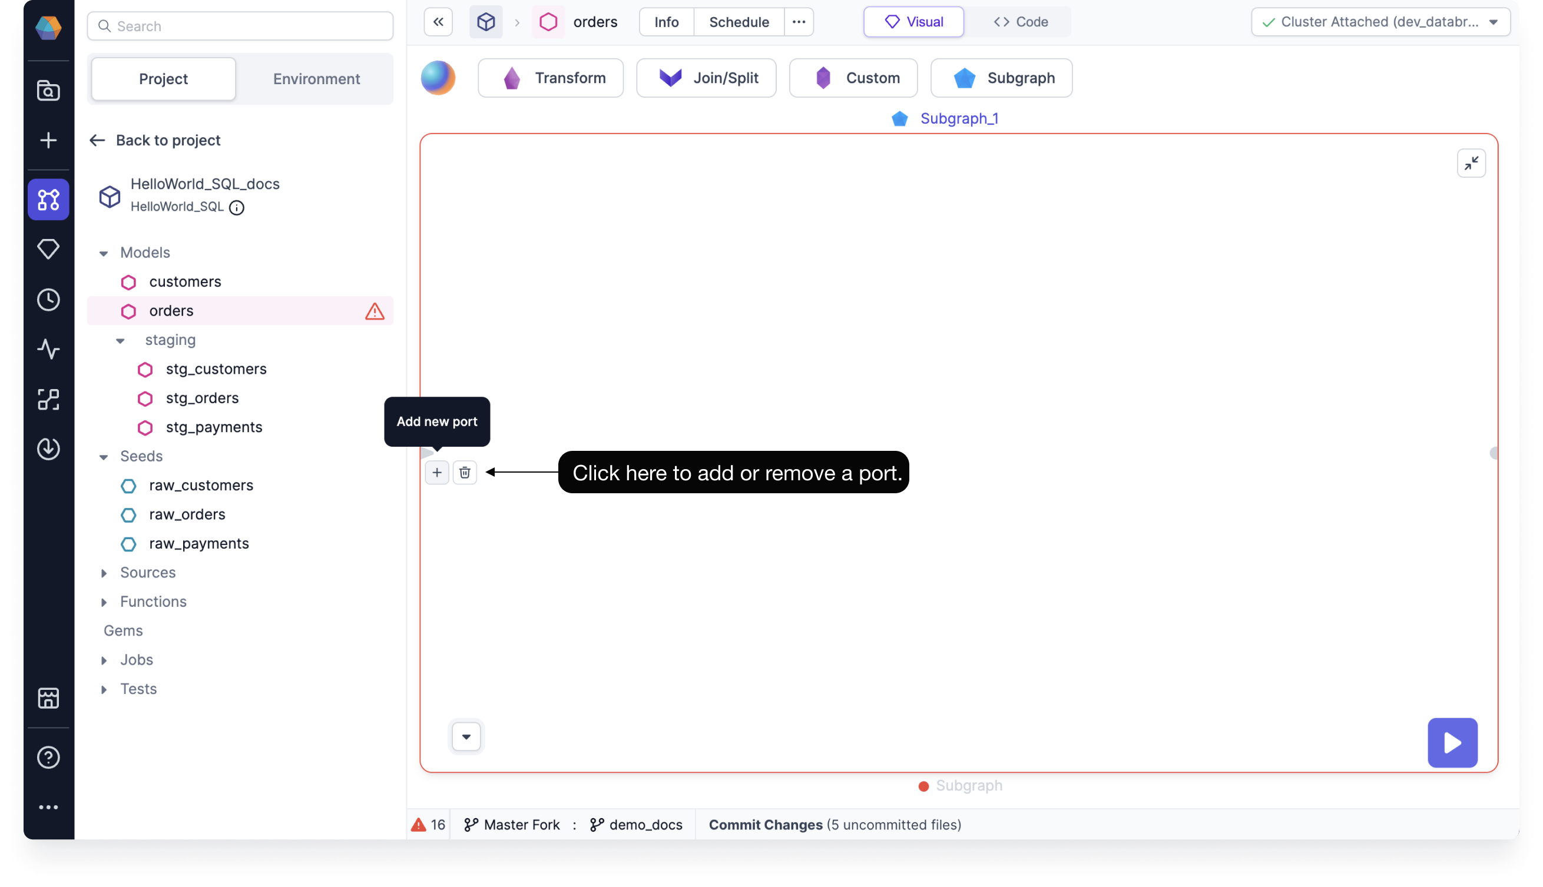This screenshot has height=887, width=1543.
Task: Open the IDE pipeline graph icon in sidebar
Action: point(48,199)
